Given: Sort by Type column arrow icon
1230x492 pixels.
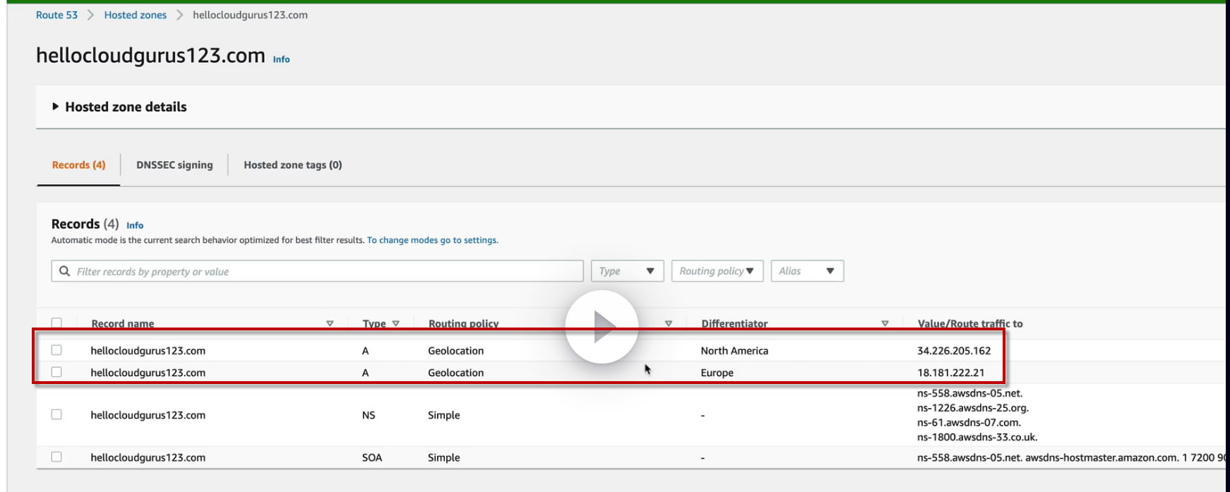Looking at the screenshot, I should (x=396, y=323).
